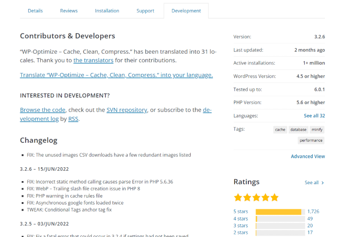Screen dimensions: 358x237
Task: Open 5 stars reviews link
Action: pyautogui.click(x=241, y=212)
